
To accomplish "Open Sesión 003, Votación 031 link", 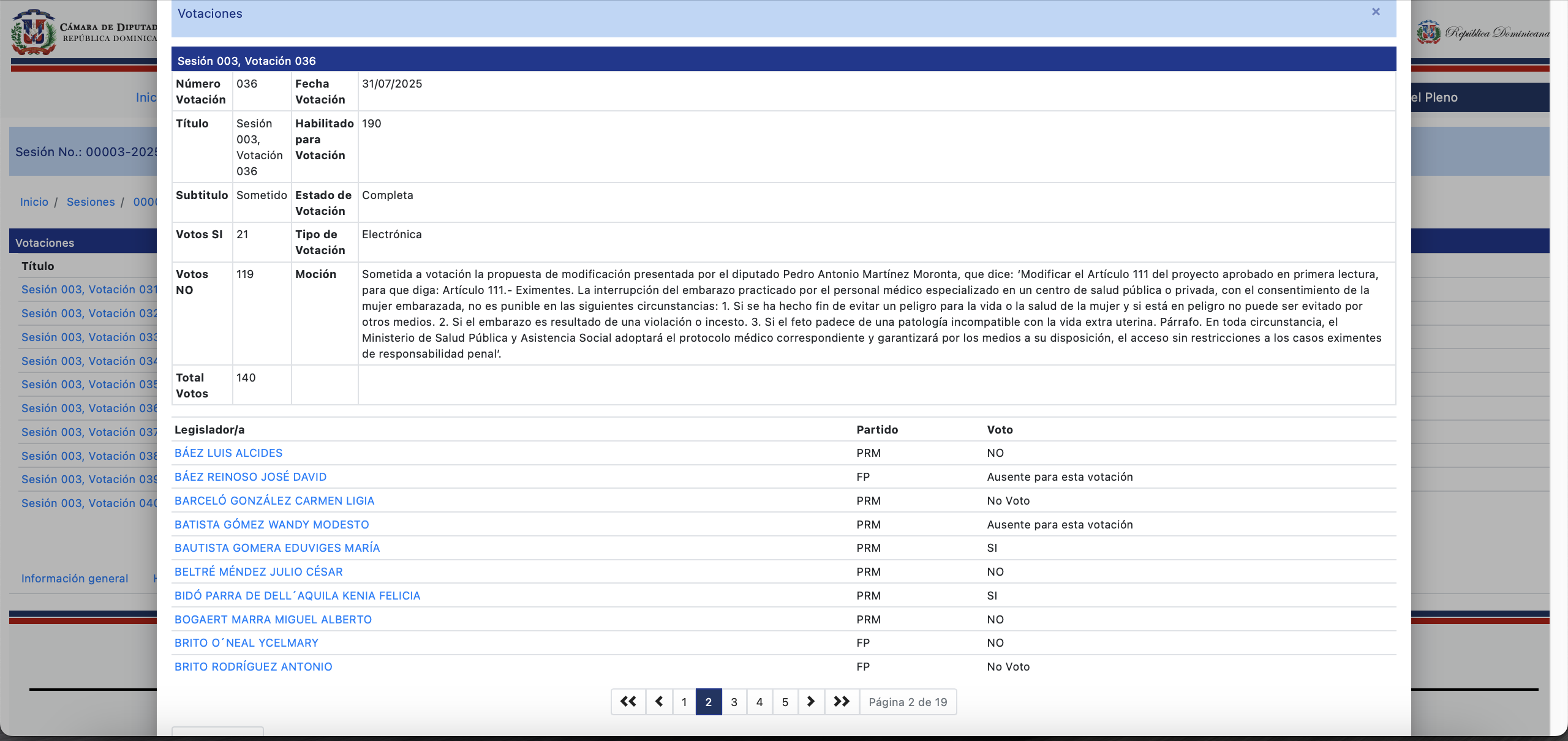I will click(x=89, y=290).
